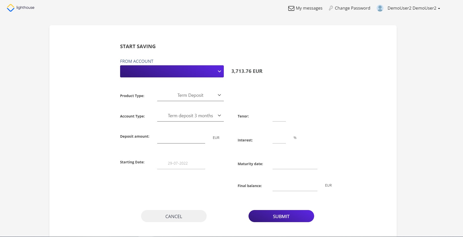This screenshot has height=237, width=463.
Task: Click the Final balance field
Action: [x=295, y=186]
